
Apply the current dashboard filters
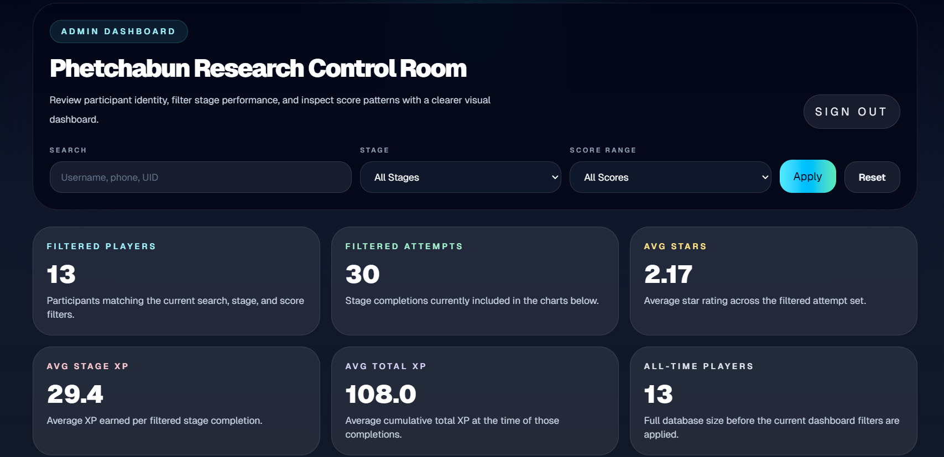click(x=807, y=176)
